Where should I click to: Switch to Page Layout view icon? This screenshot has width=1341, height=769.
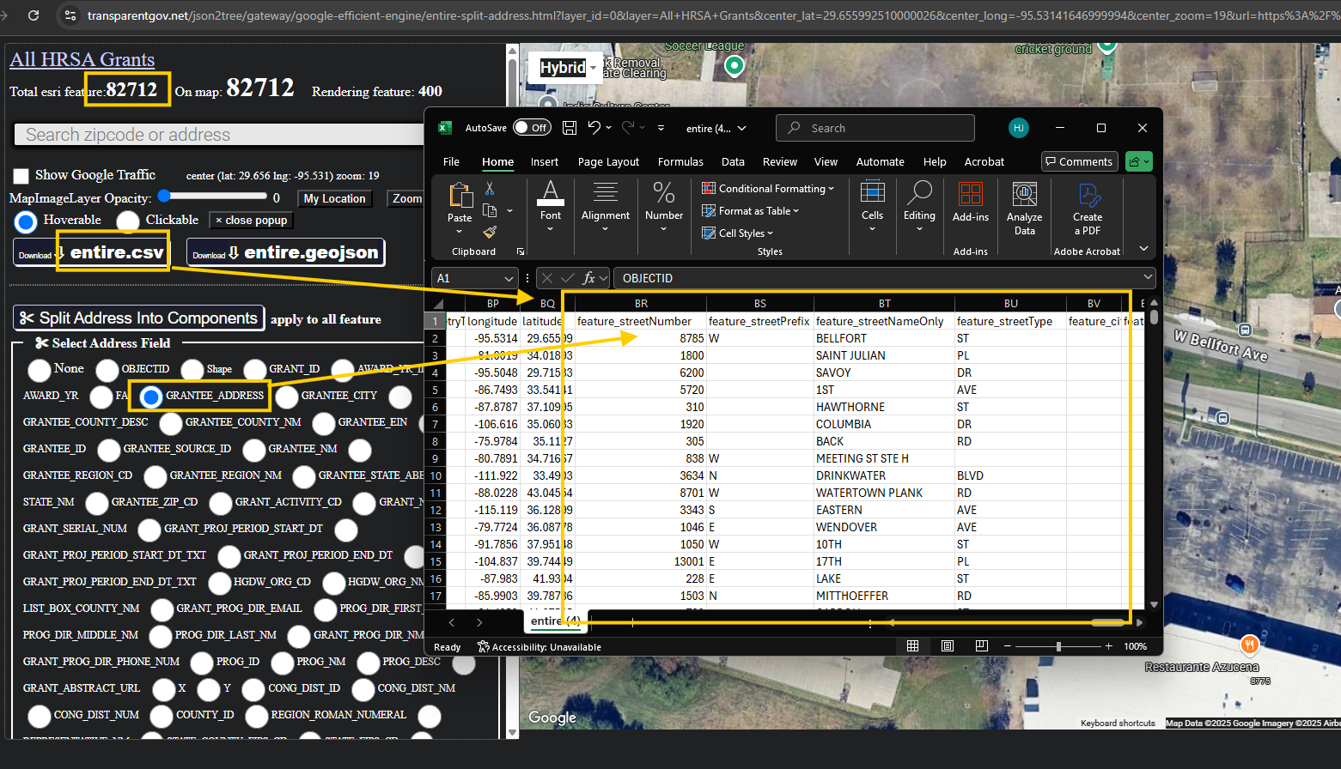pos(947,646)
